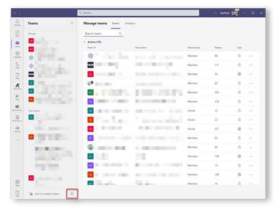Select the Teams tab under Manage teams
Image resolution: width=279 pixels, height=207 pixels.
click(116, 23)
